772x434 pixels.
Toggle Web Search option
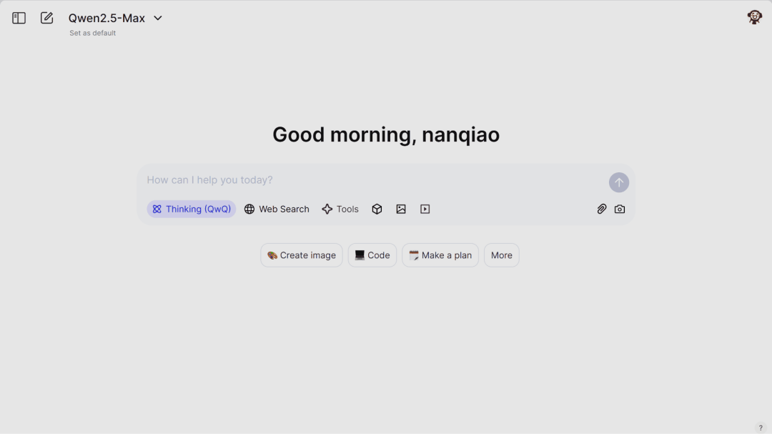click(x=277, y=209)
